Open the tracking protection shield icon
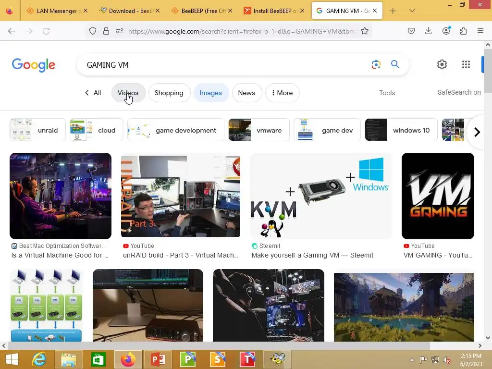 93,31
